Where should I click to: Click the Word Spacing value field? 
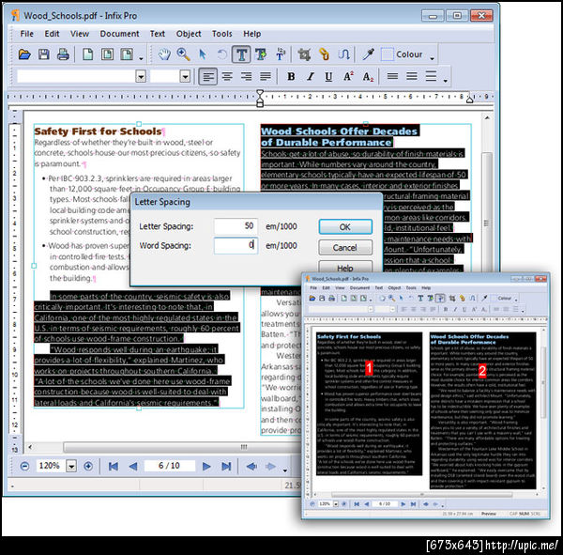[x=236, y=245]
